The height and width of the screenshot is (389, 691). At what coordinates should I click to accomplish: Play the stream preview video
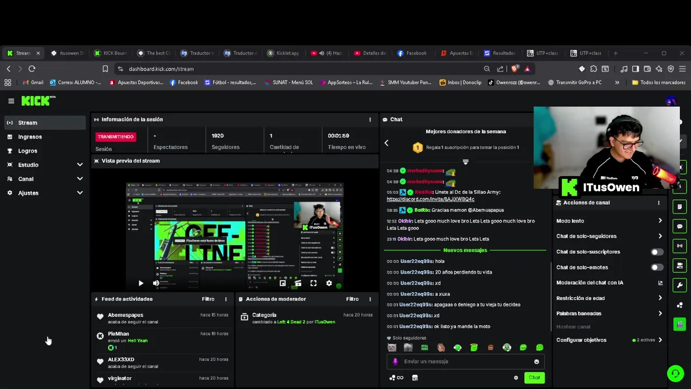[141, 283]
